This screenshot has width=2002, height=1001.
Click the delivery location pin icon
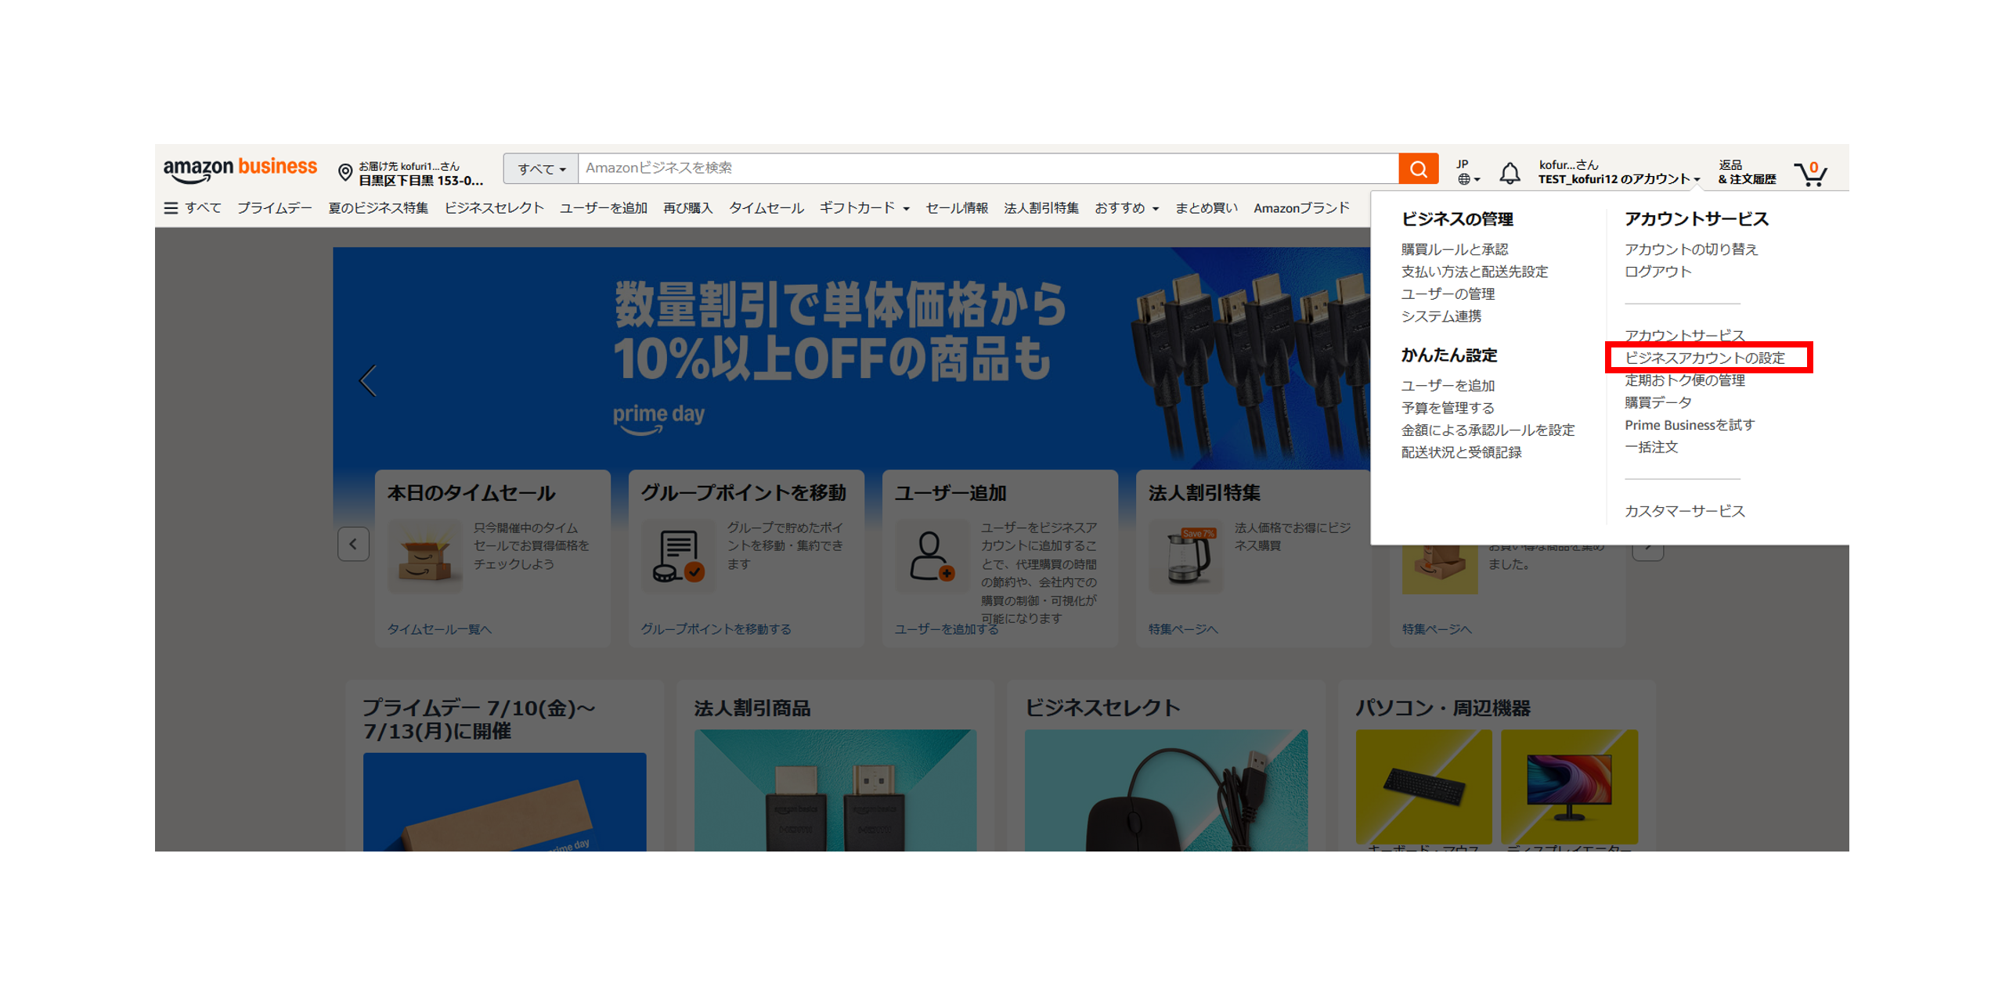(x=344, y=172)
